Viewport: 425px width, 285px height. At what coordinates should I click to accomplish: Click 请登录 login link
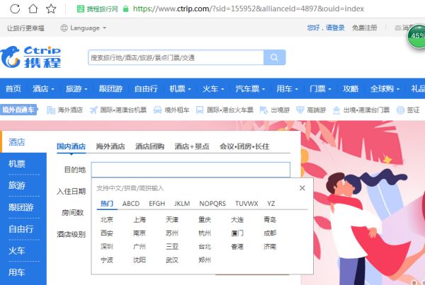334,28
